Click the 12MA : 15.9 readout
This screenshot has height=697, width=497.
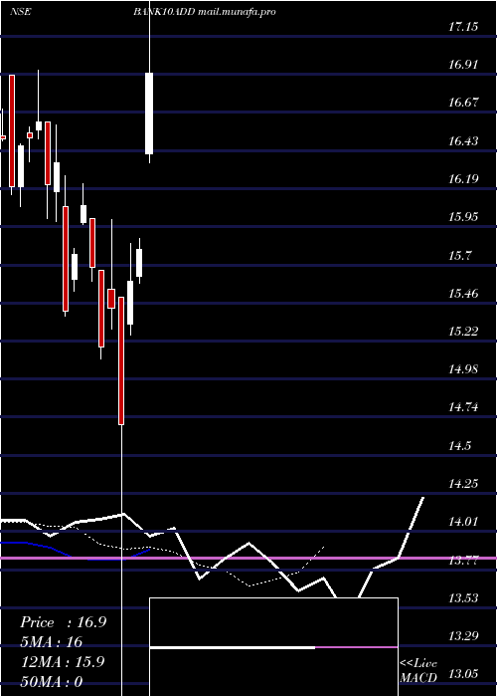[x=63, y=662]
